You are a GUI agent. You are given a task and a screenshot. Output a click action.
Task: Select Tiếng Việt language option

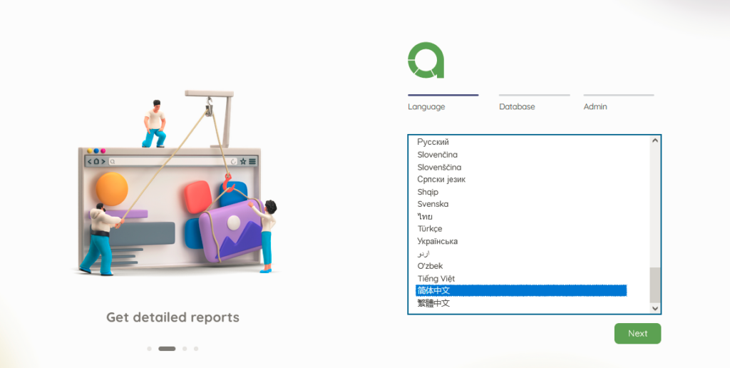[436, 278]
